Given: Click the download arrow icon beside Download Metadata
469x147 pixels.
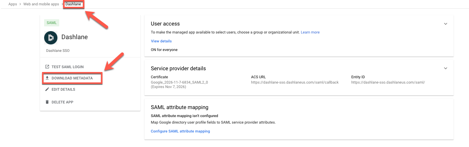Looking at the screenshot, I should (47, 78).
